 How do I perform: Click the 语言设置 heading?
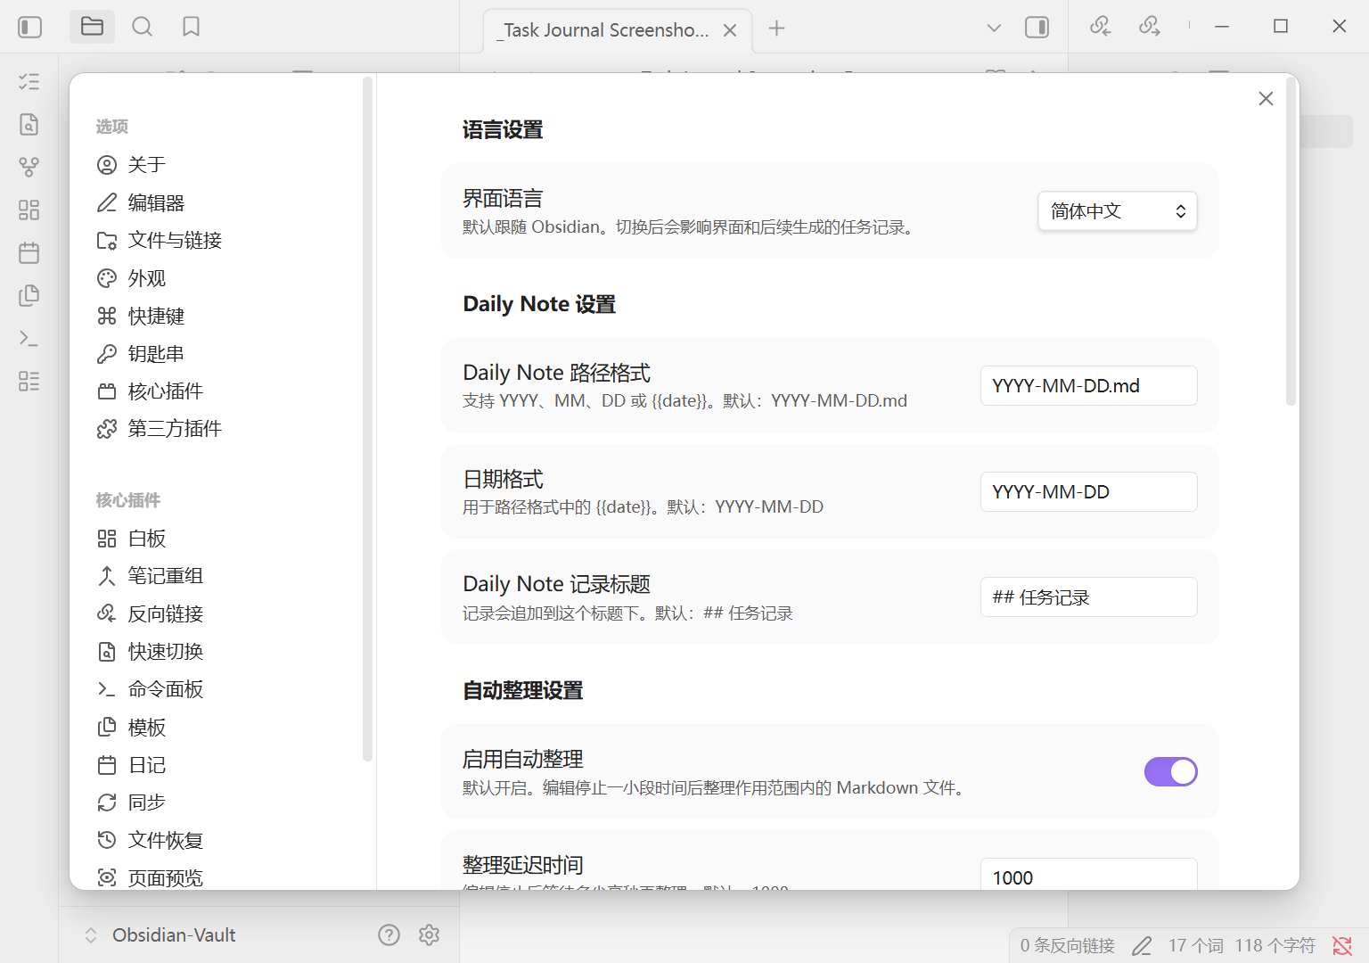[x=503, y=130]
